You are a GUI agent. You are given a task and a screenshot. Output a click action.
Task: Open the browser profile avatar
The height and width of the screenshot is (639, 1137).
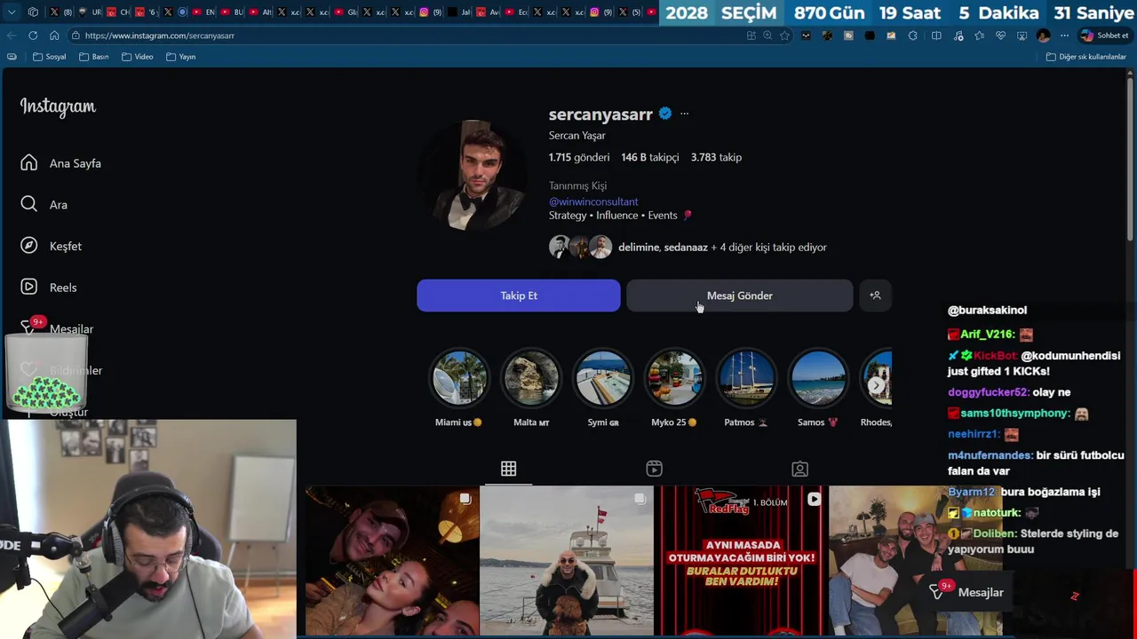coord(1044,35)
